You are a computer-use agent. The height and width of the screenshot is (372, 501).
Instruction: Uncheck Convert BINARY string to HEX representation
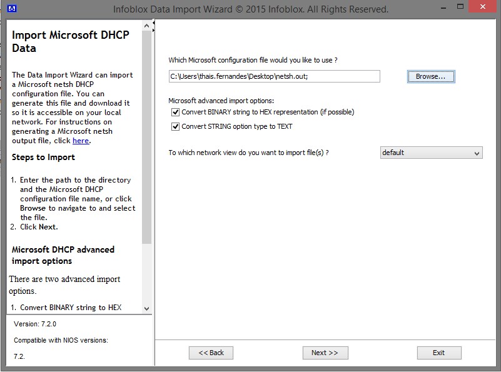click(x=175, y=113)
